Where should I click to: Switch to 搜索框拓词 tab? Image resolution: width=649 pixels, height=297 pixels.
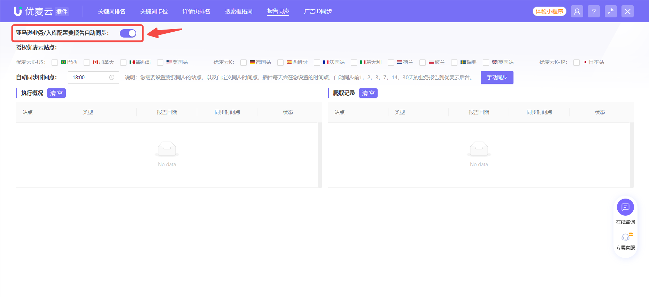(x=239, y=11)
